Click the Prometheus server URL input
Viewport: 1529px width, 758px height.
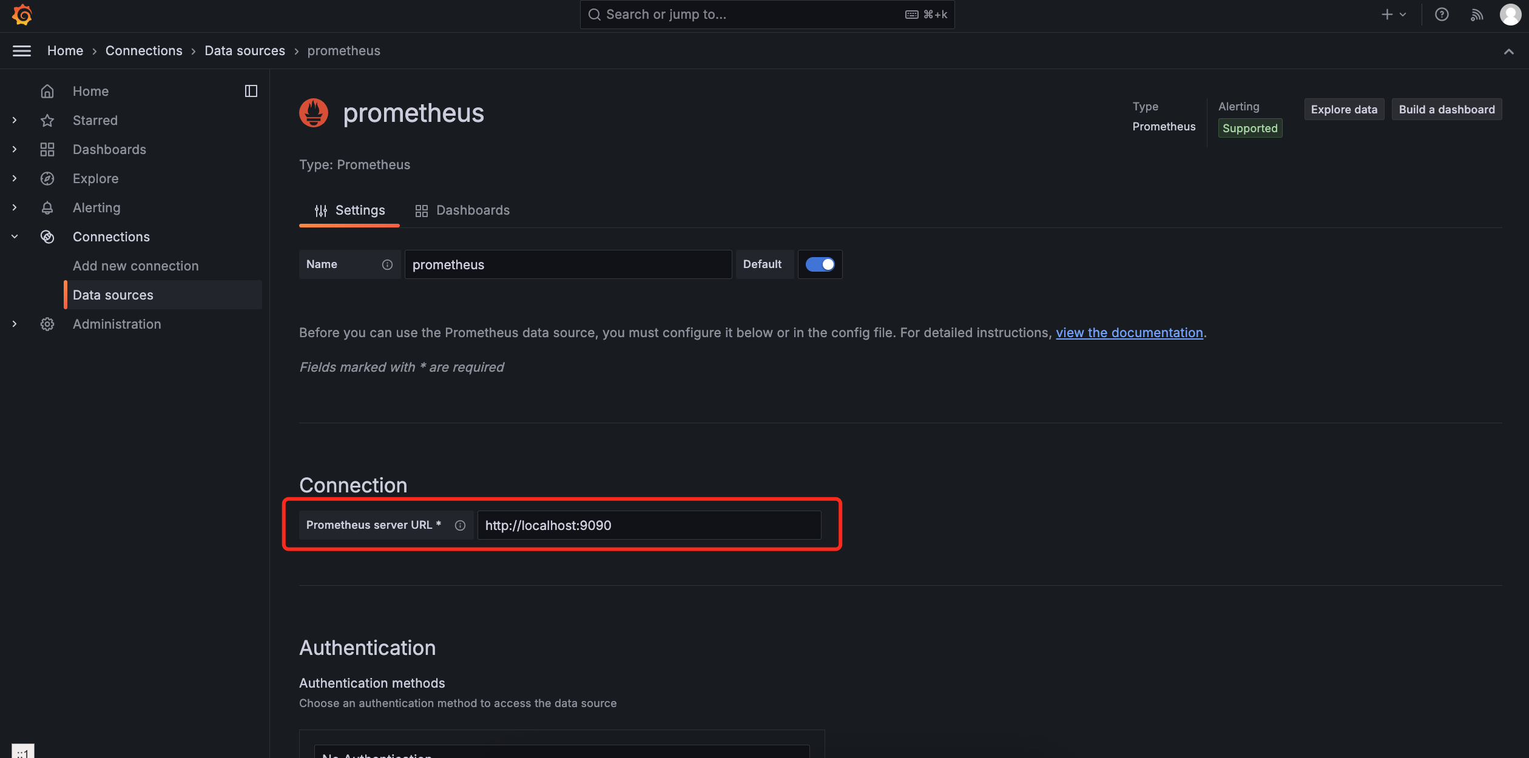(649, 525)
